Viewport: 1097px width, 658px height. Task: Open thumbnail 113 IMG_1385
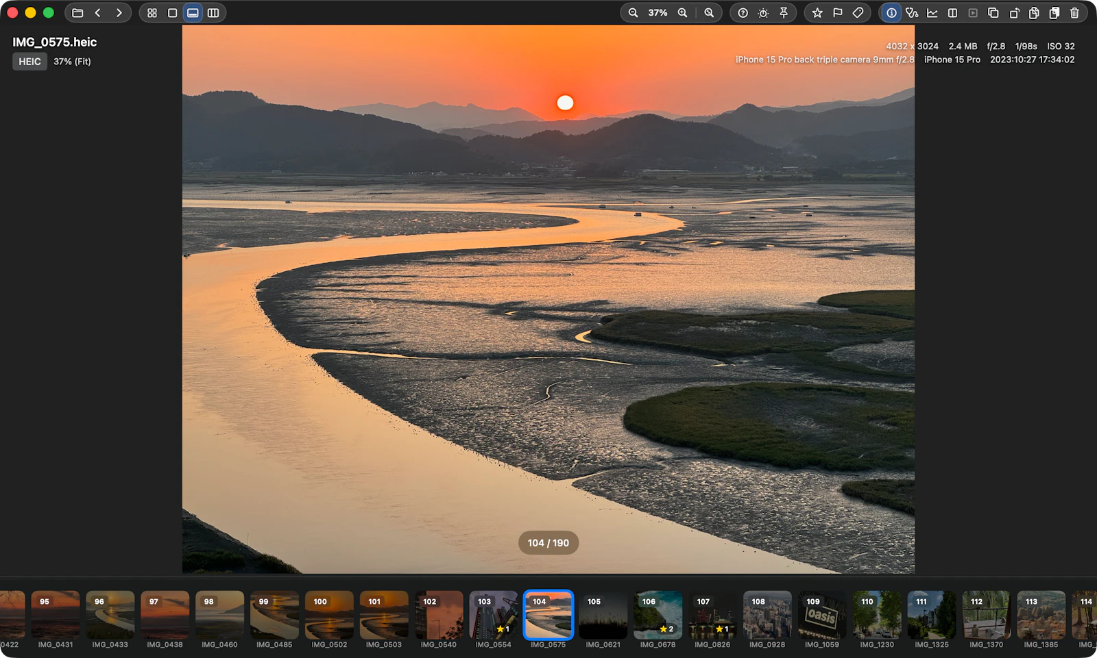click(1041, 616)
